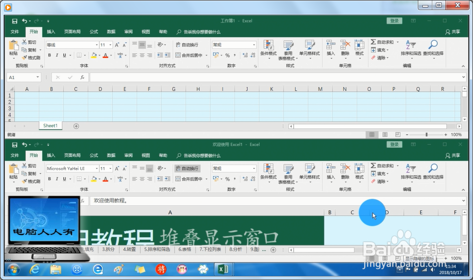473x280 pixels.
Task: Click Cell Styles (单元格样式) in top window
Action: pos(309,50)
